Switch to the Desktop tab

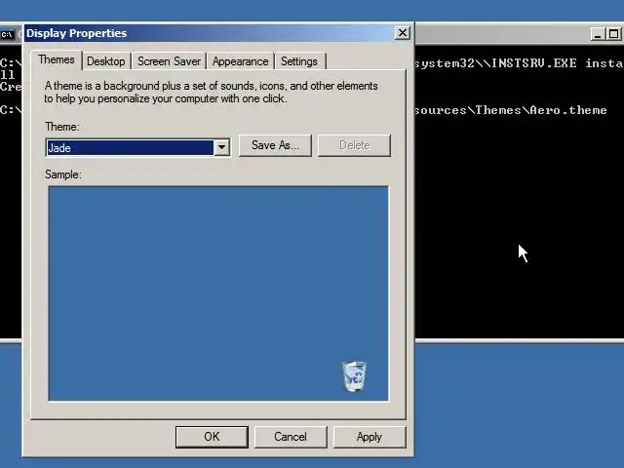coord(106,61)
